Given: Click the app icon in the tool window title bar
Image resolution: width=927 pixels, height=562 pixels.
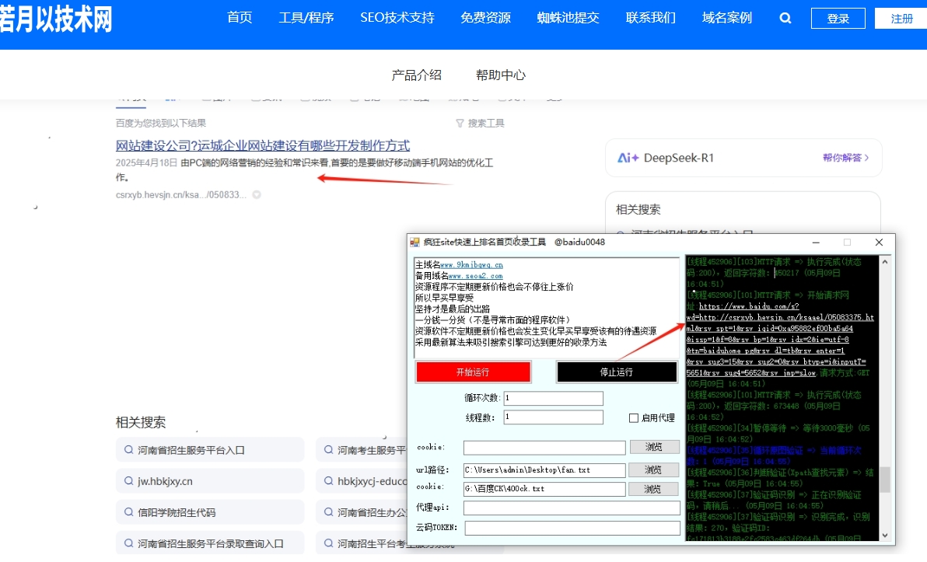Looking at the screenshot, I should coord(415,243).
